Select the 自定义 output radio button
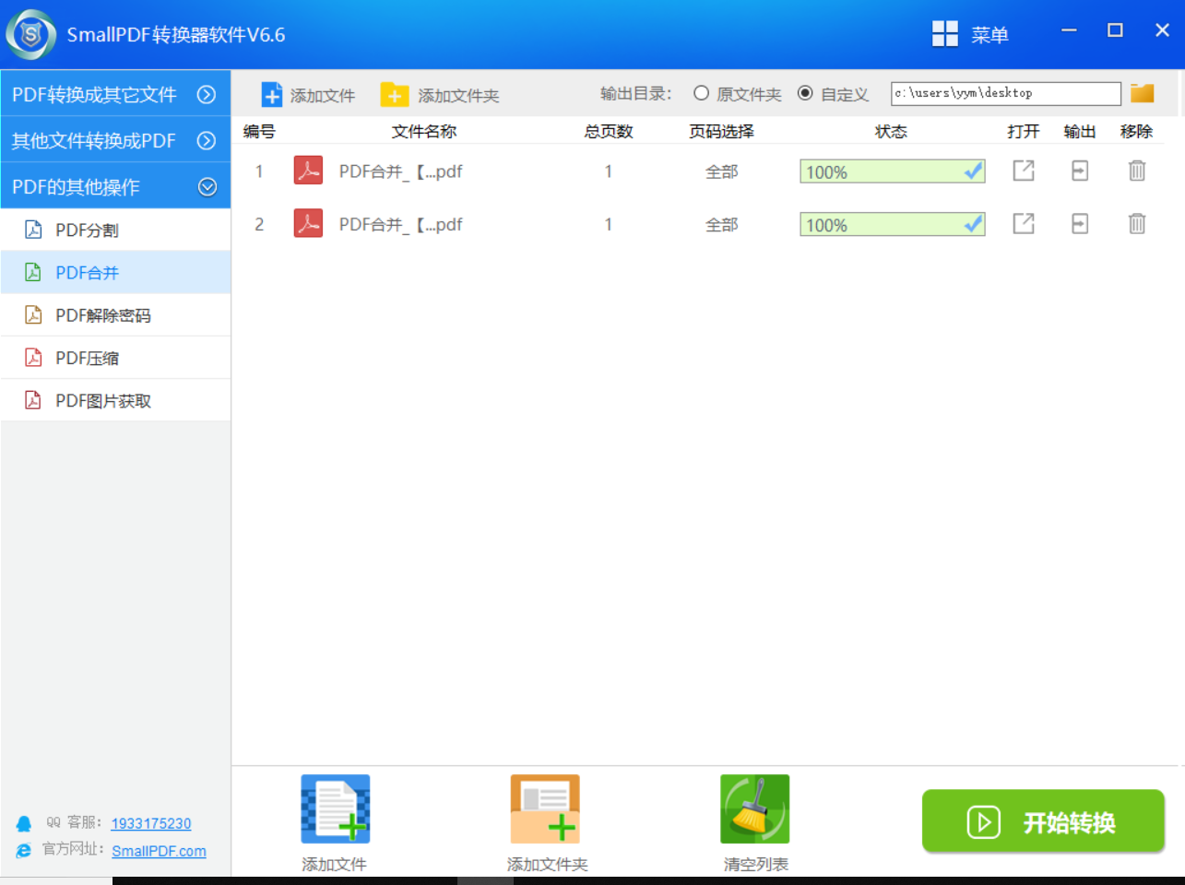1185x885 pixels. point(805,93)
